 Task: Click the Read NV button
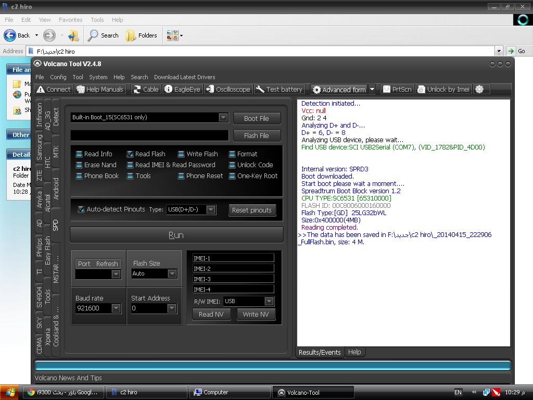tap(211, 314)
